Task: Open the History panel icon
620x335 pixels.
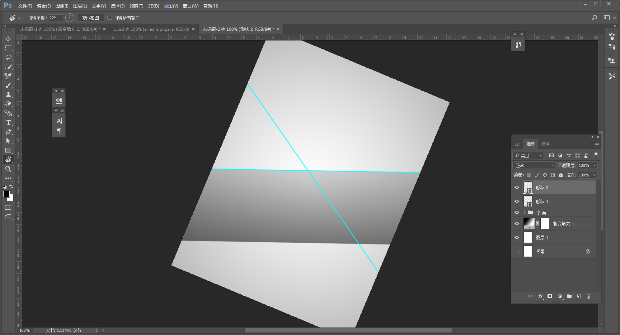Action: (518, 45)
